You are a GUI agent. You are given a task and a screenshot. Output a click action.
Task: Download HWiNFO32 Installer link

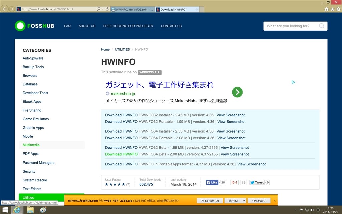(x=121, y=115)
